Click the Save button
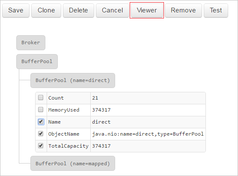Image resolution: width=238 pixels, height=176 pixels. pyautogui.click(x=16, y=10)
